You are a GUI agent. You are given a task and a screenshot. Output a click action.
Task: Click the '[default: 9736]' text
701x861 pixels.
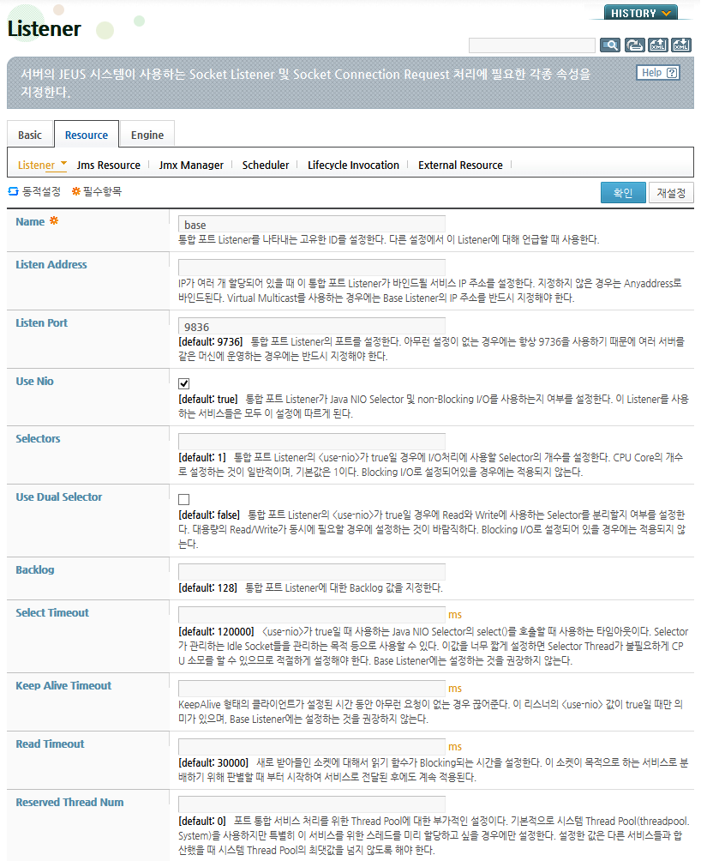click(211, 341)
